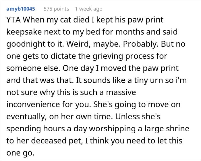Image resolution: width=201 pixels, height=161 pixels.
Task: Click the word inconvenience in the comment
Action: [x=33, y=104]
